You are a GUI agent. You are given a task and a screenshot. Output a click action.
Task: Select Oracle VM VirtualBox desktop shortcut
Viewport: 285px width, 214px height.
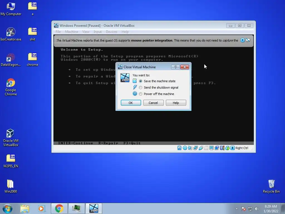[11, 138]
